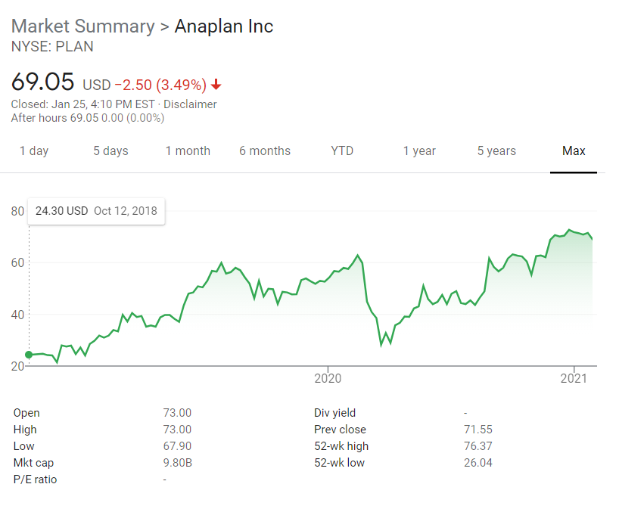Open the Disclaimer link
The height and width of the screenshot is (512, 619).
coord(190,104)
